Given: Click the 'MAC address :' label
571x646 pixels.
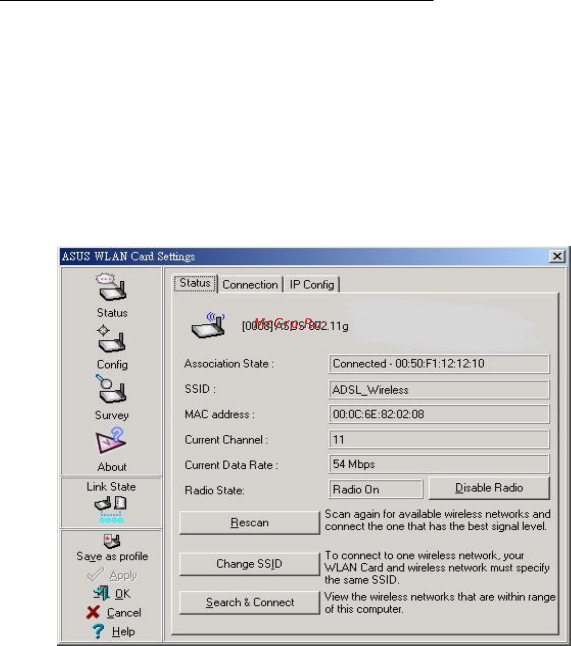Looking at the screenshot, I should click(x=219, y=414).
